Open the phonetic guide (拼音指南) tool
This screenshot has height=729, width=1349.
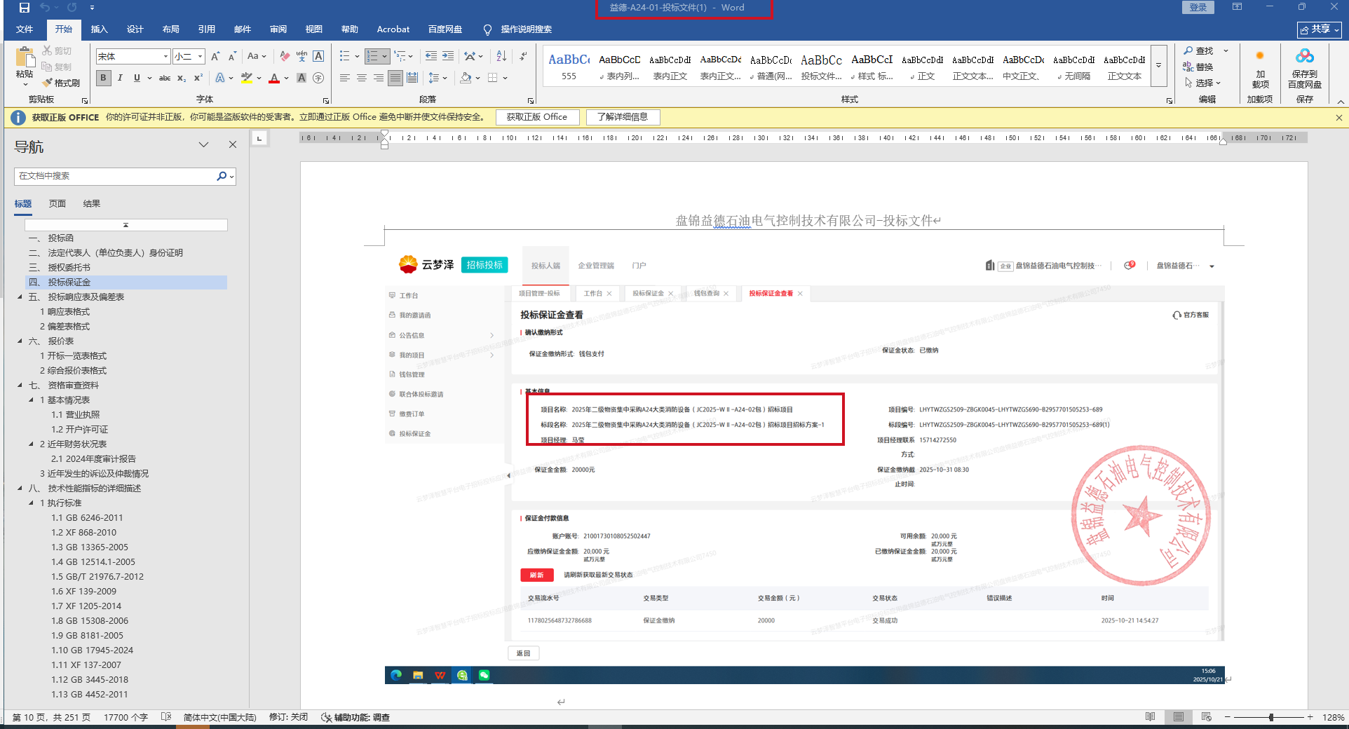point(301,56)
